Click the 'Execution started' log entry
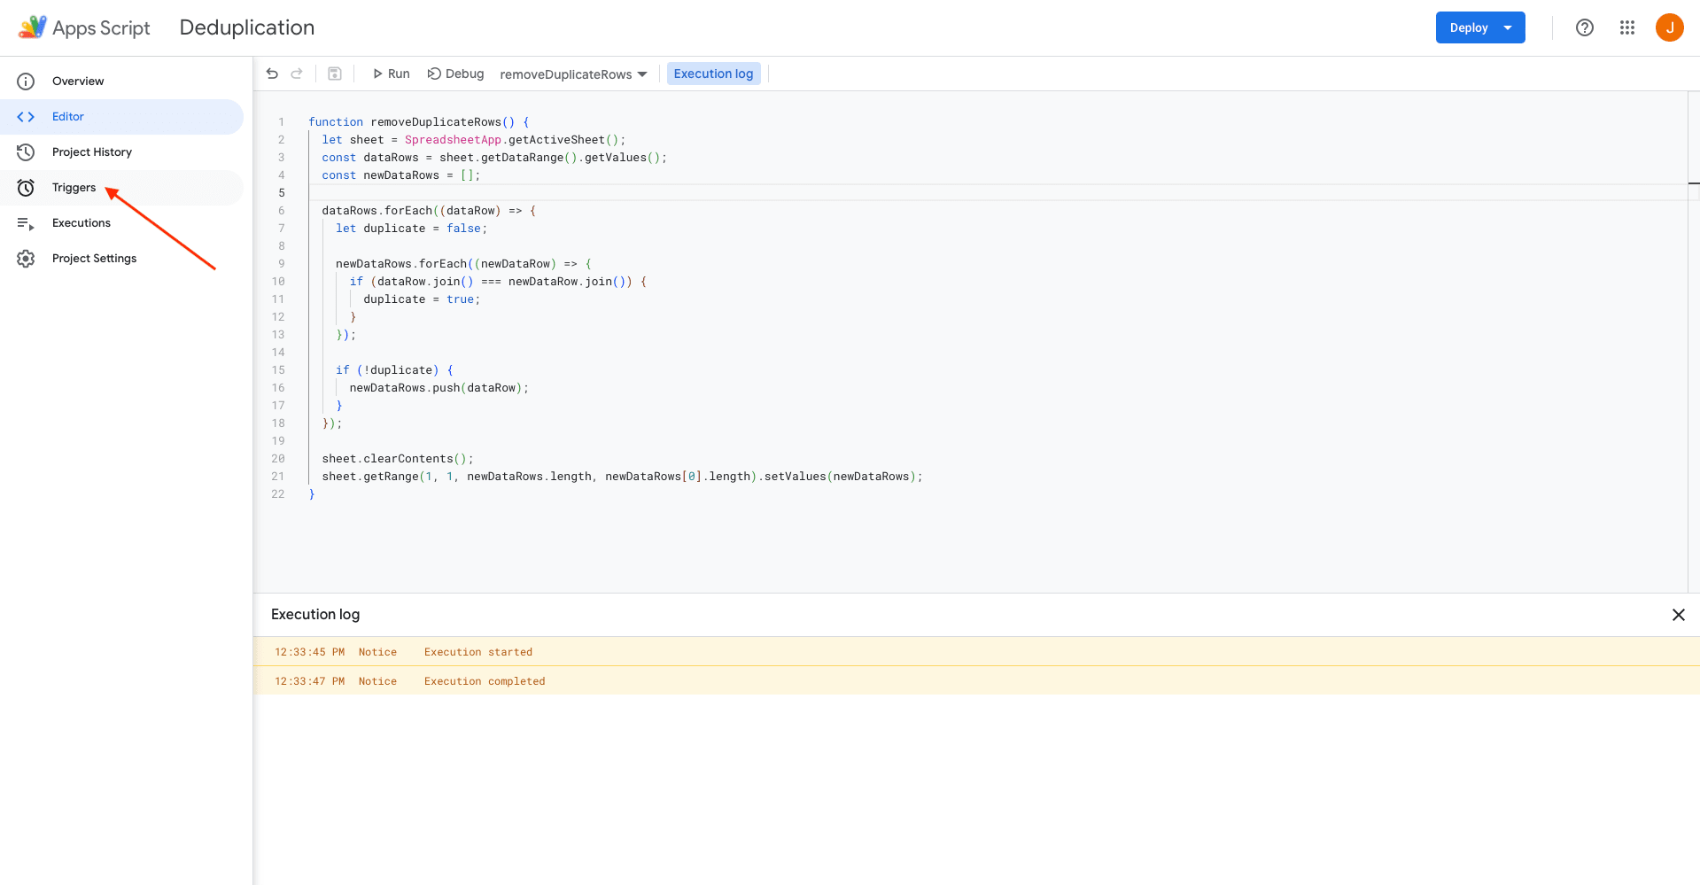 point(478,652)
